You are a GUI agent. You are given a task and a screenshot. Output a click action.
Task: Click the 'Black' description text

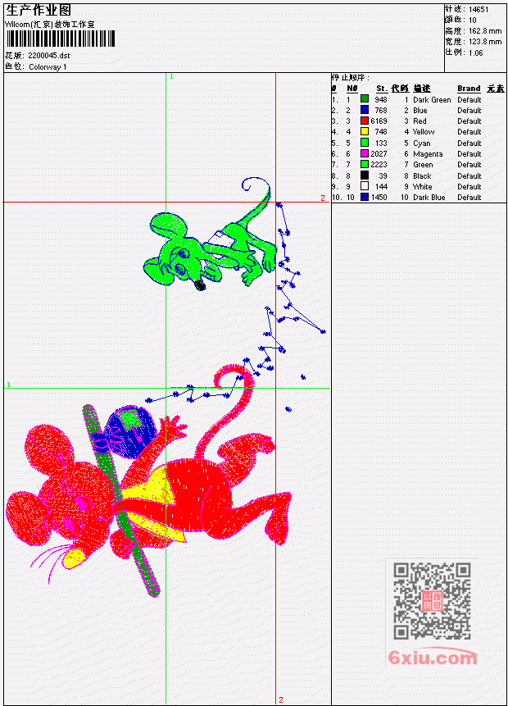[x=422, y=176]
